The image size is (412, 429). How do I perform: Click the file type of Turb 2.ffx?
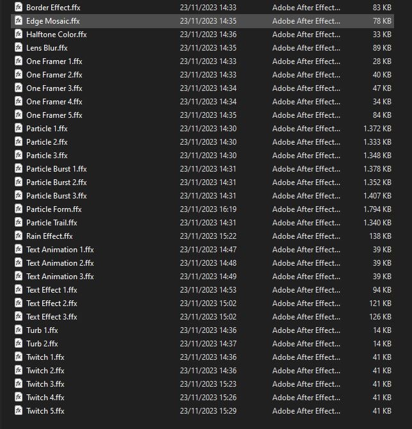(x=306, y=344)
